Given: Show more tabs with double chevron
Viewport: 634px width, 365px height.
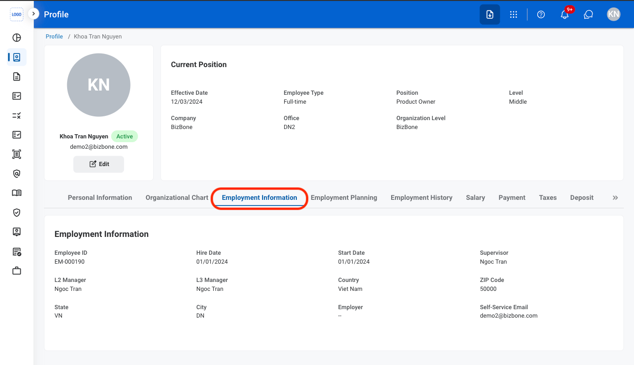Looking at the screenshot, I should 615,198.
